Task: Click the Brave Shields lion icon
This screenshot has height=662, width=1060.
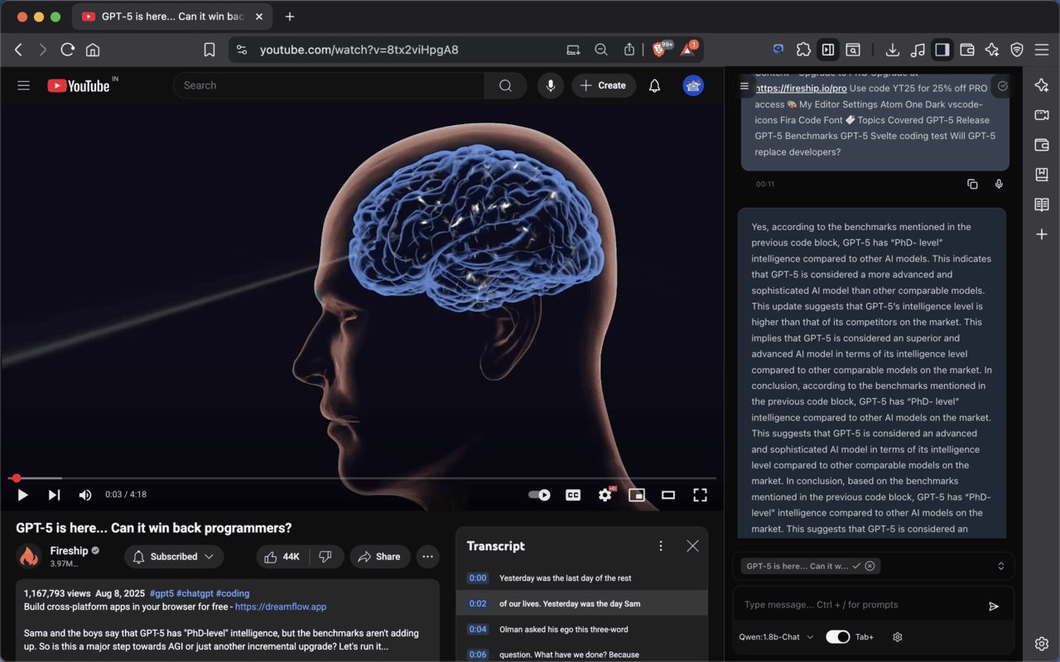Action: [x=659, y=50]
